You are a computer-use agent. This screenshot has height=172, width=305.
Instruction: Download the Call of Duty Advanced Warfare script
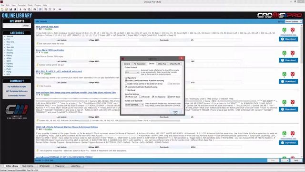click(288, 143)
